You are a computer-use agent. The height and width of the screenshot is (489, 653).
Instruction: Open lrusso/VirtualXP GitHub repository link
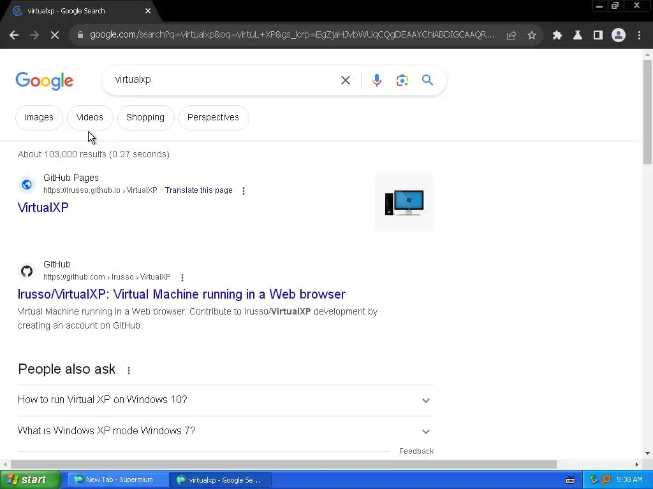point(182,294)
